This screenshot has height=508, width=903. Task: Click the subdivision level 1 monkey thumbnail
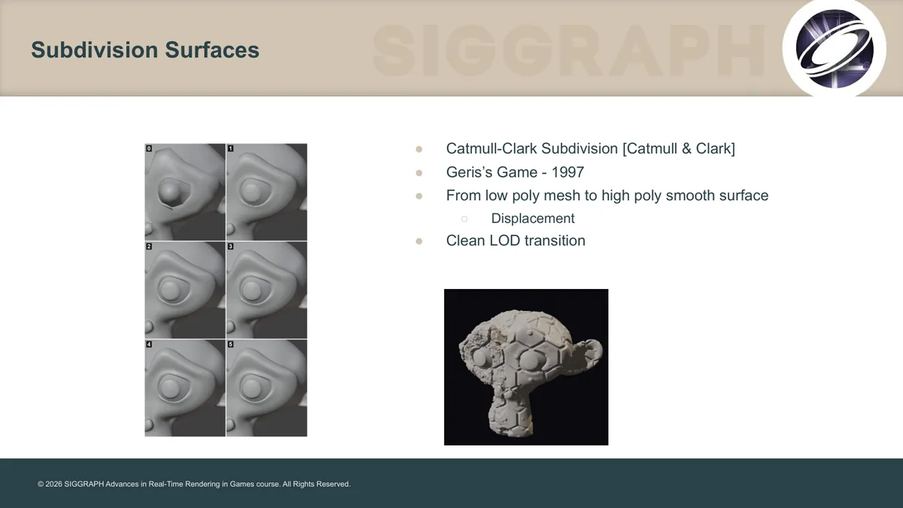click(266, 192)
